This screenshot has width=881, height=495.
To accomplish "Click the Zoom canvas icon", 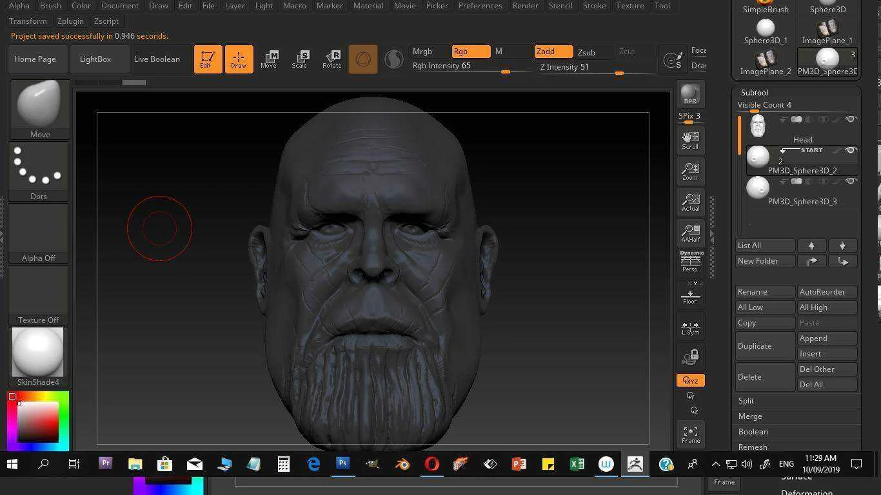I will (690, 171).
